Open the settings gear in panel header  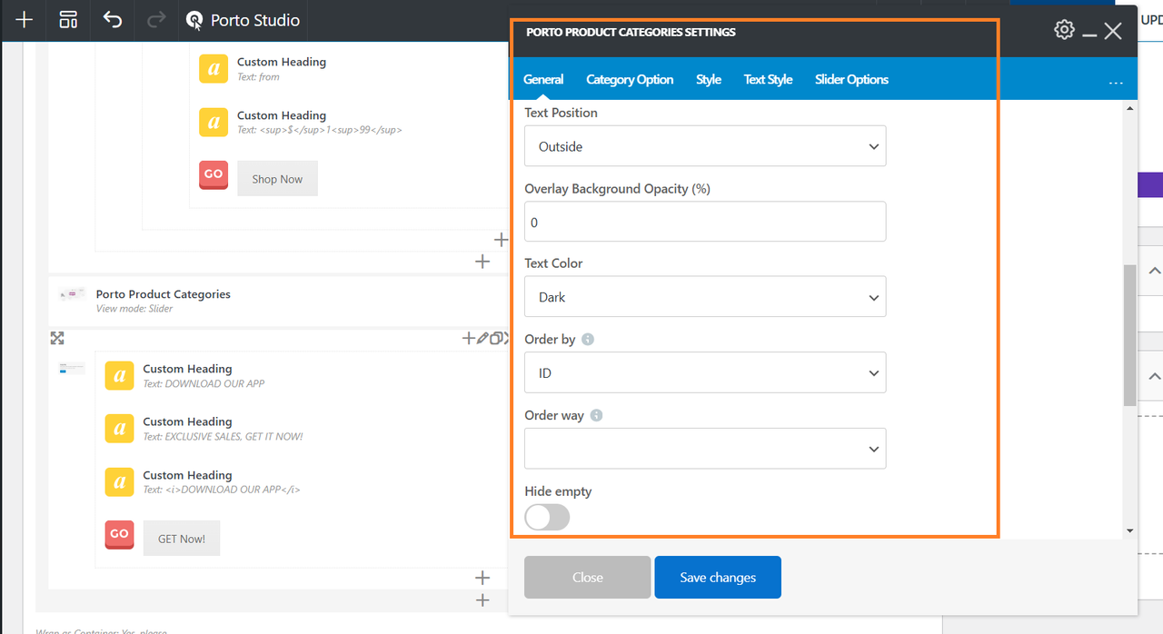pyautogui.click(x=1064, y=30)
